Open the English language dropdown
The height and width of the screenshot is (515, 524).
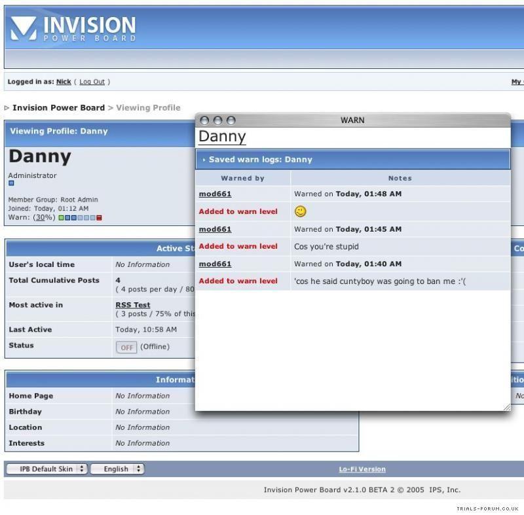(117, 469)
